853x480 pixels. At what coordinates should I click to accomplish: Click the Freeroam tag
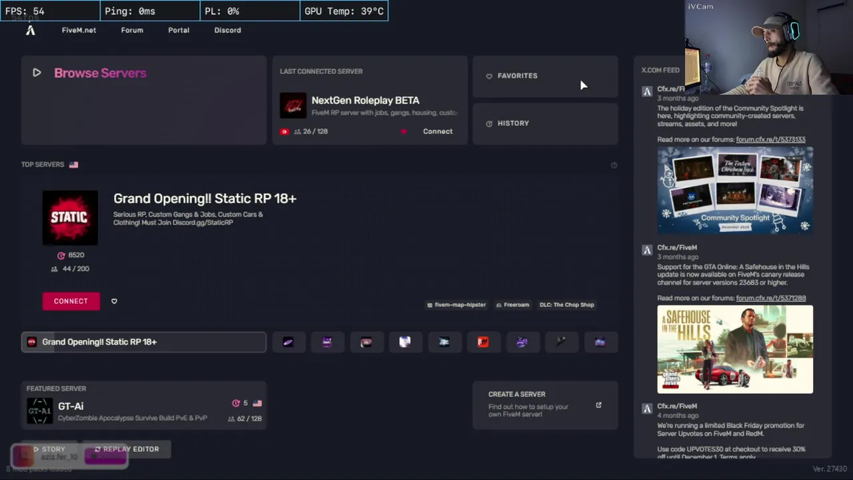[512, 305]
